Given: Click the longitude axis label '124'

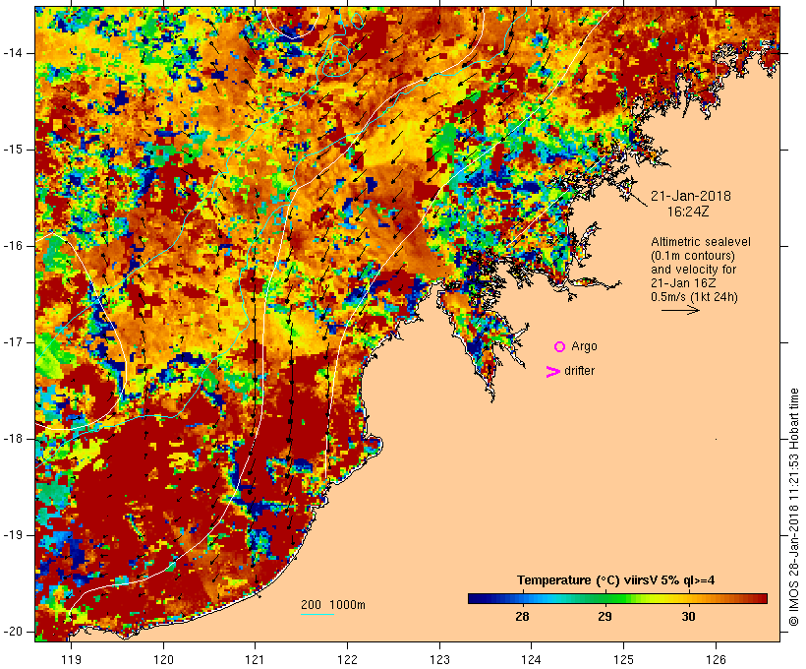Looking at the screenshot, I should pos(532,659).
